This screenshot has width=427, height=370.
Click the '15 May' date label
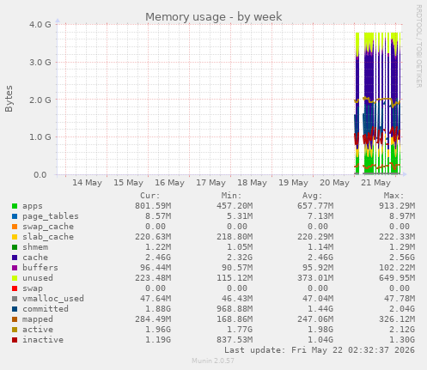point(128,183)
